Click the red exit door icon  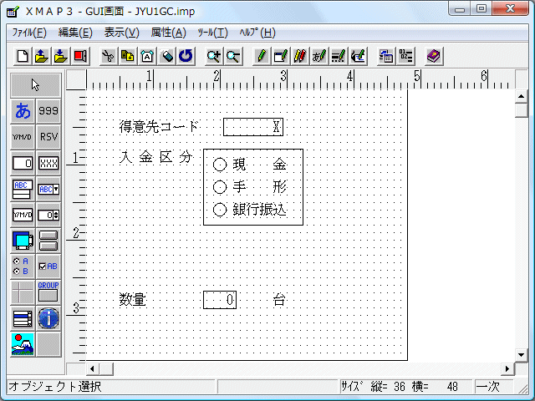click(x=80, y=56)
